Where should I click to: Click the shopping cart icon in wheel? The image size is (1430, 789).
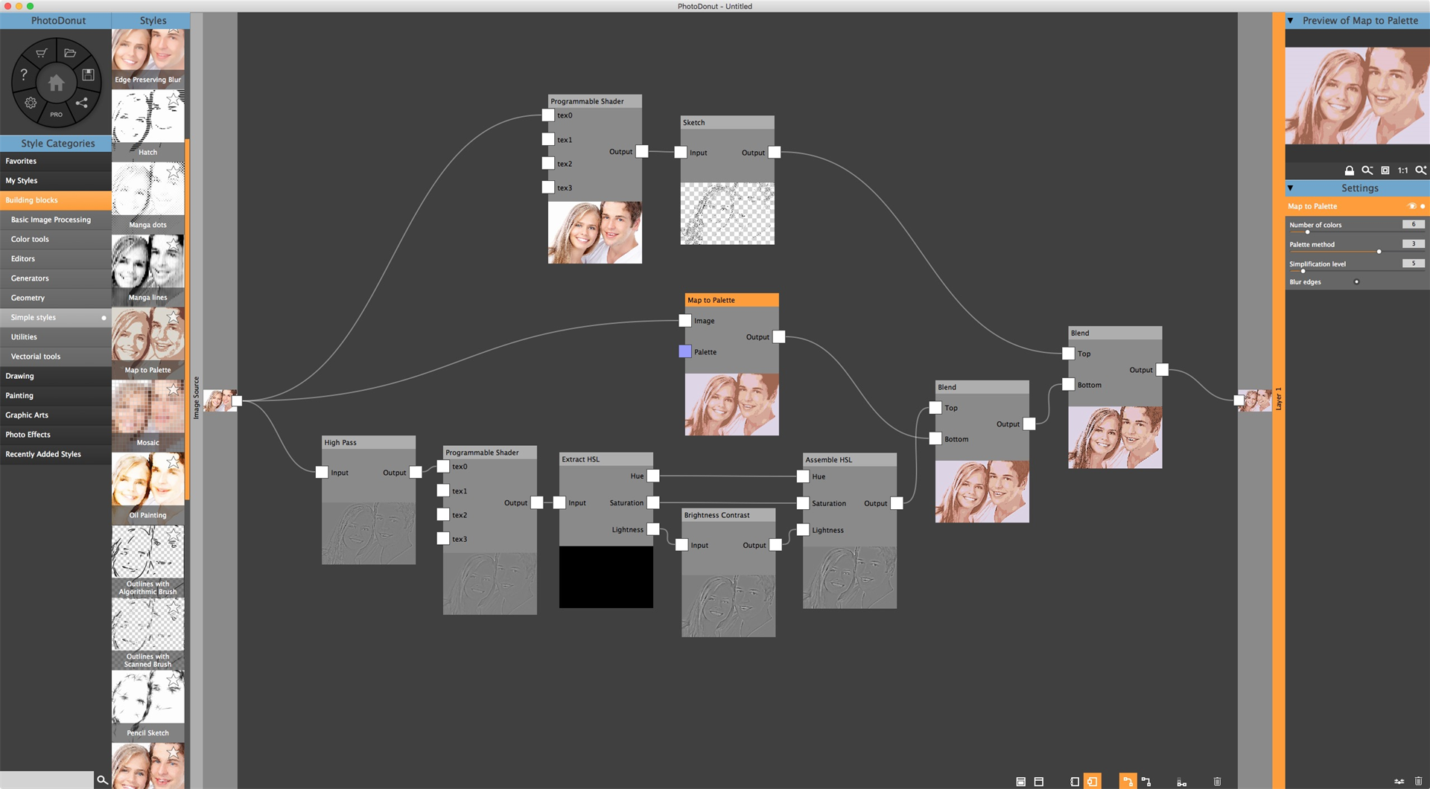tap(42, 53)
